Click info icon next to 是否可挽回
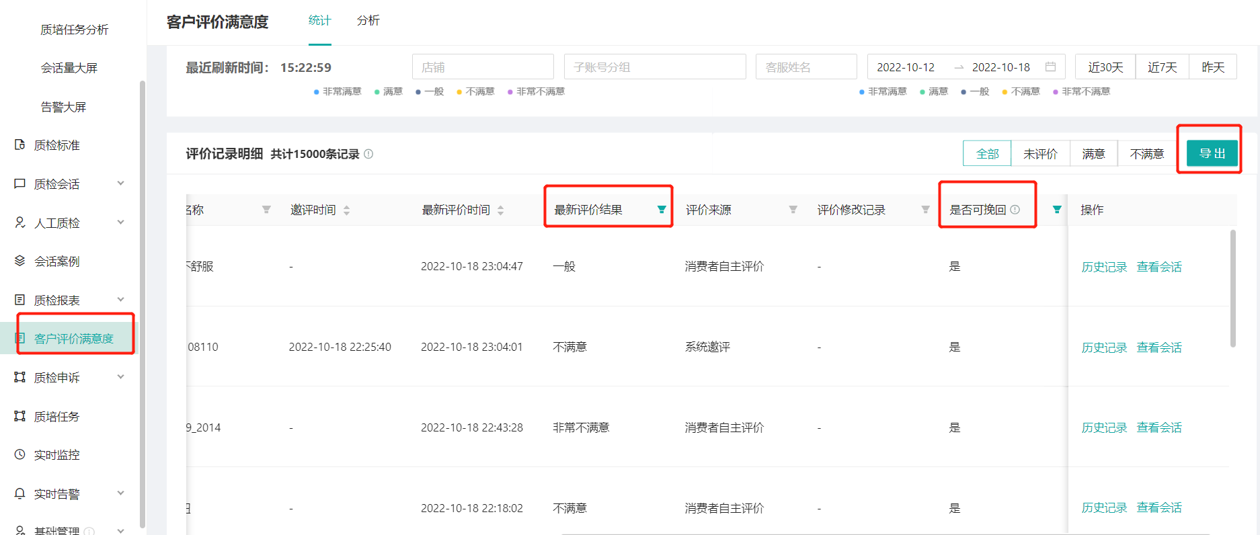This screenshot has width=1260, height=535. click(x=1015, y=210)
